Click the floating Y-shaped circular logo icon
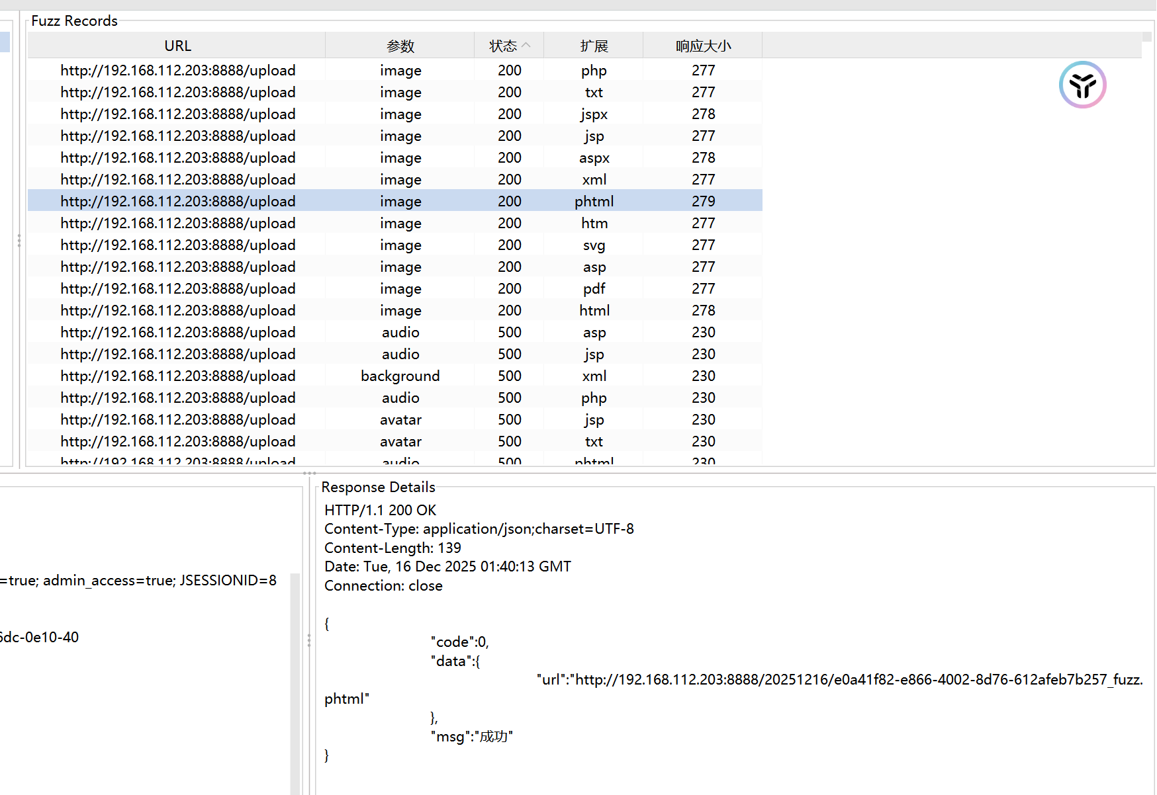 1082,85
